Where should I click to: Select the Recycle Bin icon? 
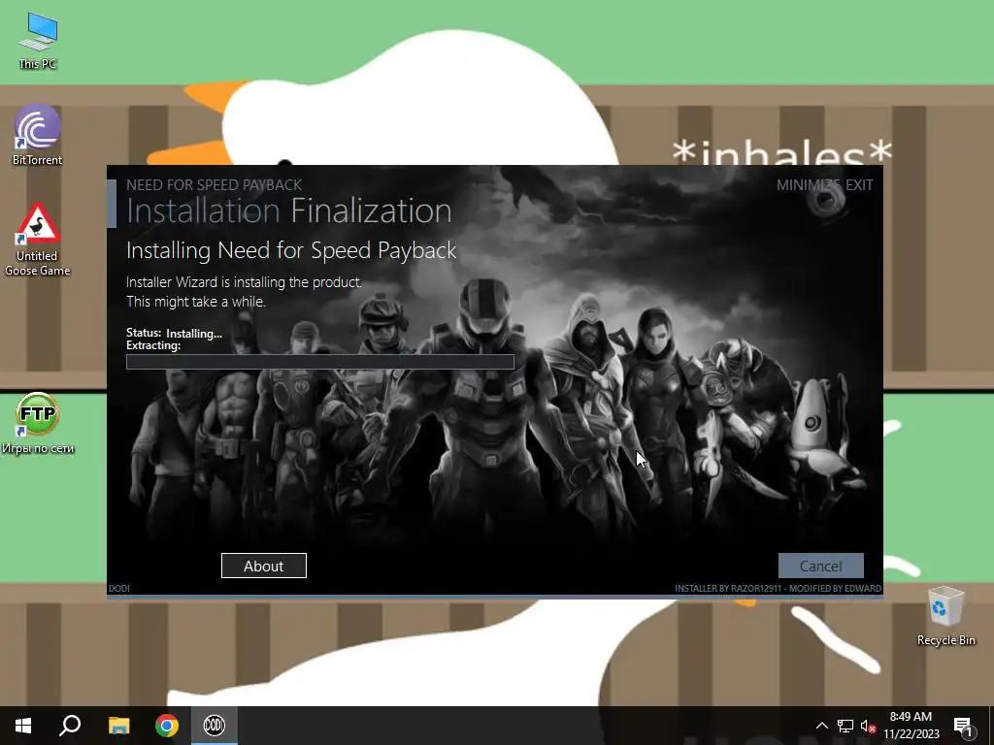tap(945, 616)
